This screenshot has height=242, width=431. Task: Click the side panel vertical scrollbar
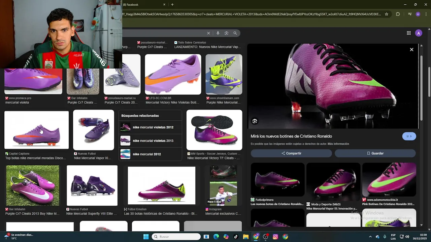click(422, 88)
